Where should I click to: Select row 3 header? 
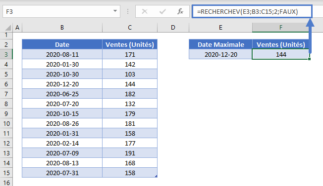(x=6, y=54)
